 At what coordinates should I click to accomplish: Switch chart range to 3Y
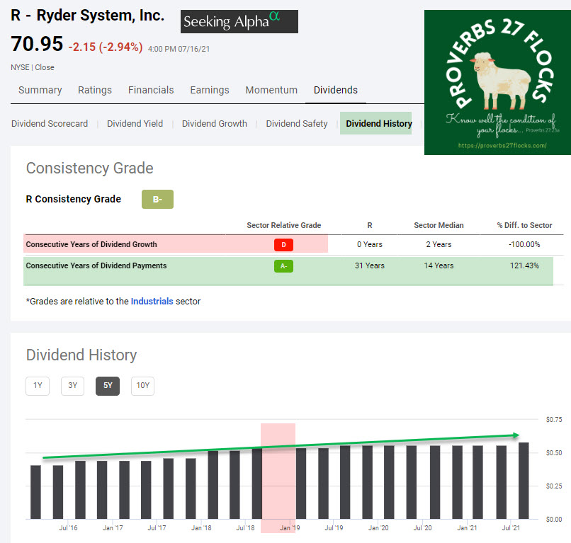click(x=72, y=386)
